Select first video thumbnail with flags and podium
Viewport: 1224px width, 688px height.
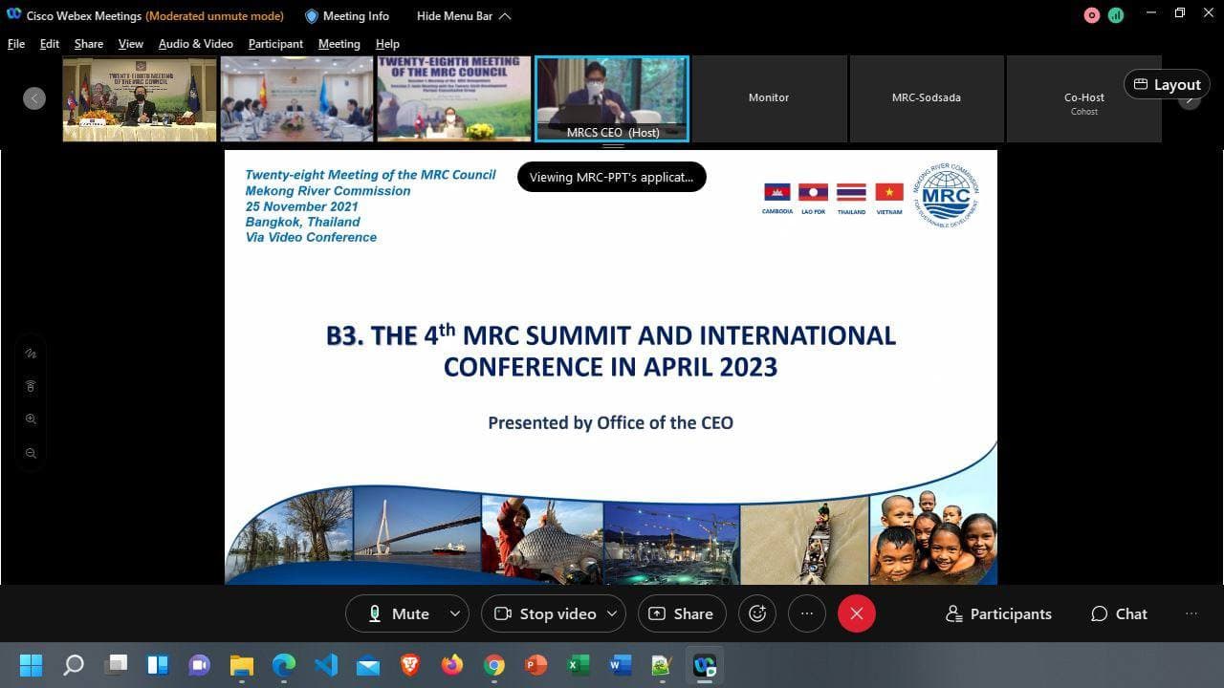click(140, 98)
